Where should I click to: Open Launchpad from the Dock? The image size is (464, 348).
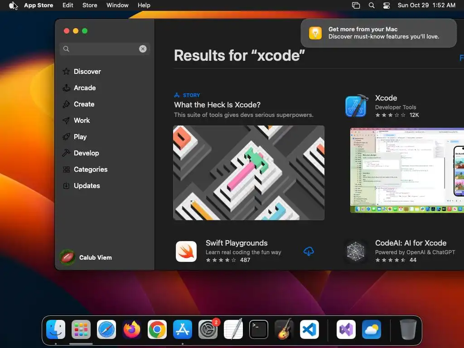coord(81,329)
